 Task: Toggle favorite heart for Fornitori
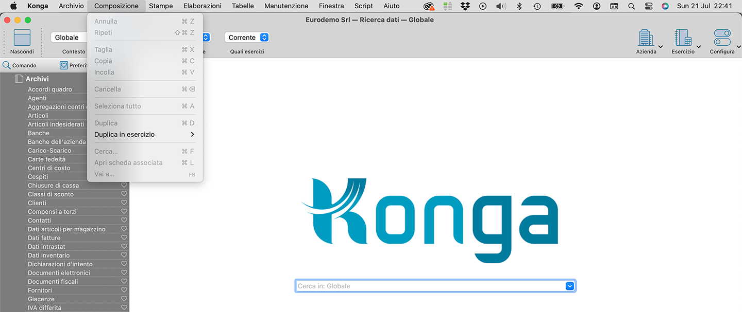(x=124, y=290)
